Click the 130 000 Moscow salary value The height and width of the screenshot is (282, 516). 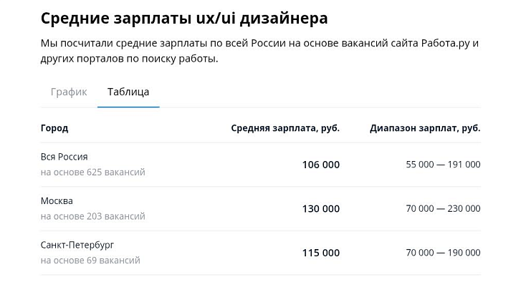(321, 209)
